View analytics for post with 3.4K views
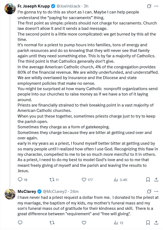The height and width of the screenshot is (230, 163). [x=116, y=179]
